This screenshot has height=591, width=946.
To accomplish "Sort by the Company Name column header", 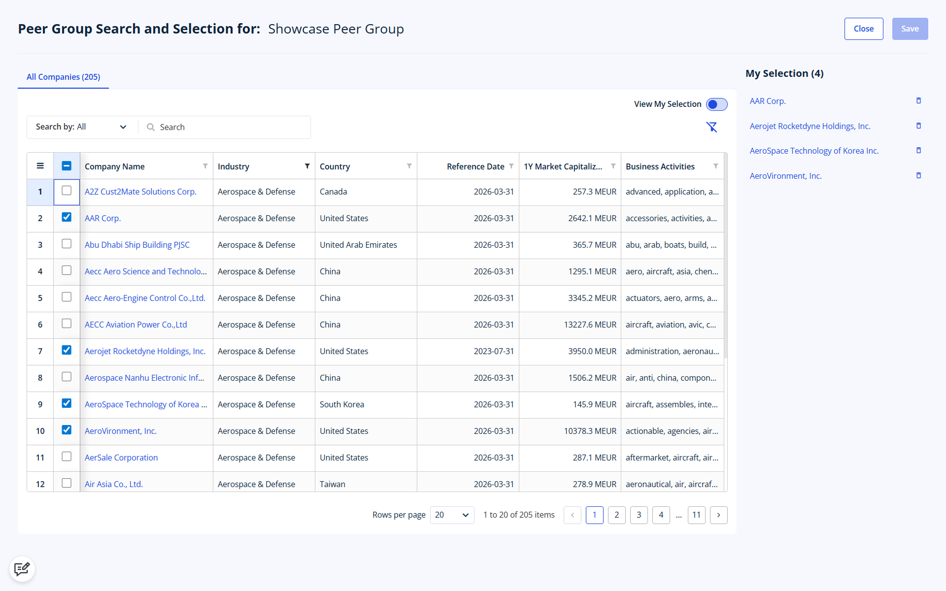I will [x=115, y=166].
